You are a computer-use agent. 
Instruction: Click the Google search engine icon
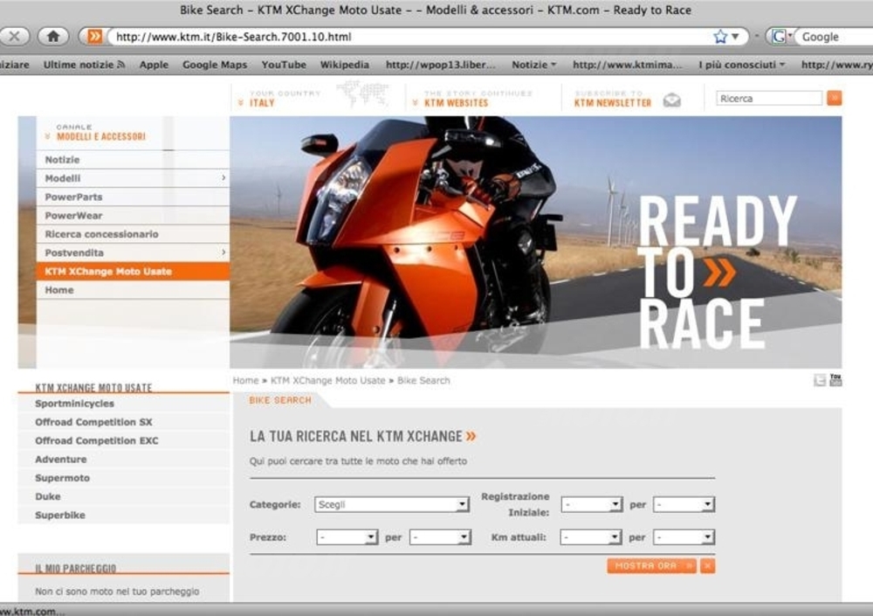click(x=779, y=37)
